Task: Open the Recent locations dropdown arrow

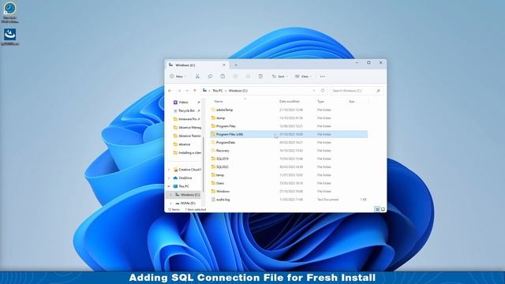Action: 187,91
